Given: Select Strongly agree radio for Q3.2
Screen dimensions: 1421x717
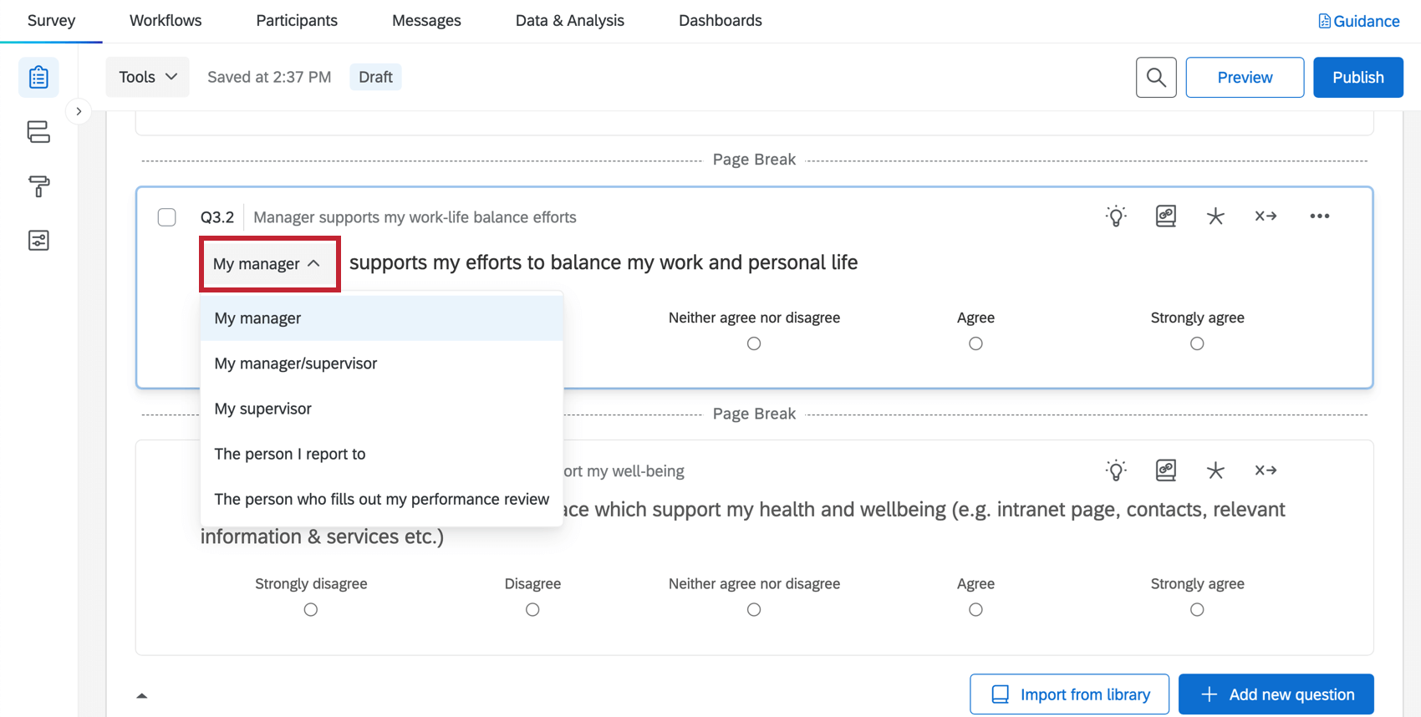Looking at the screenshot, I should click(1197, 343).
